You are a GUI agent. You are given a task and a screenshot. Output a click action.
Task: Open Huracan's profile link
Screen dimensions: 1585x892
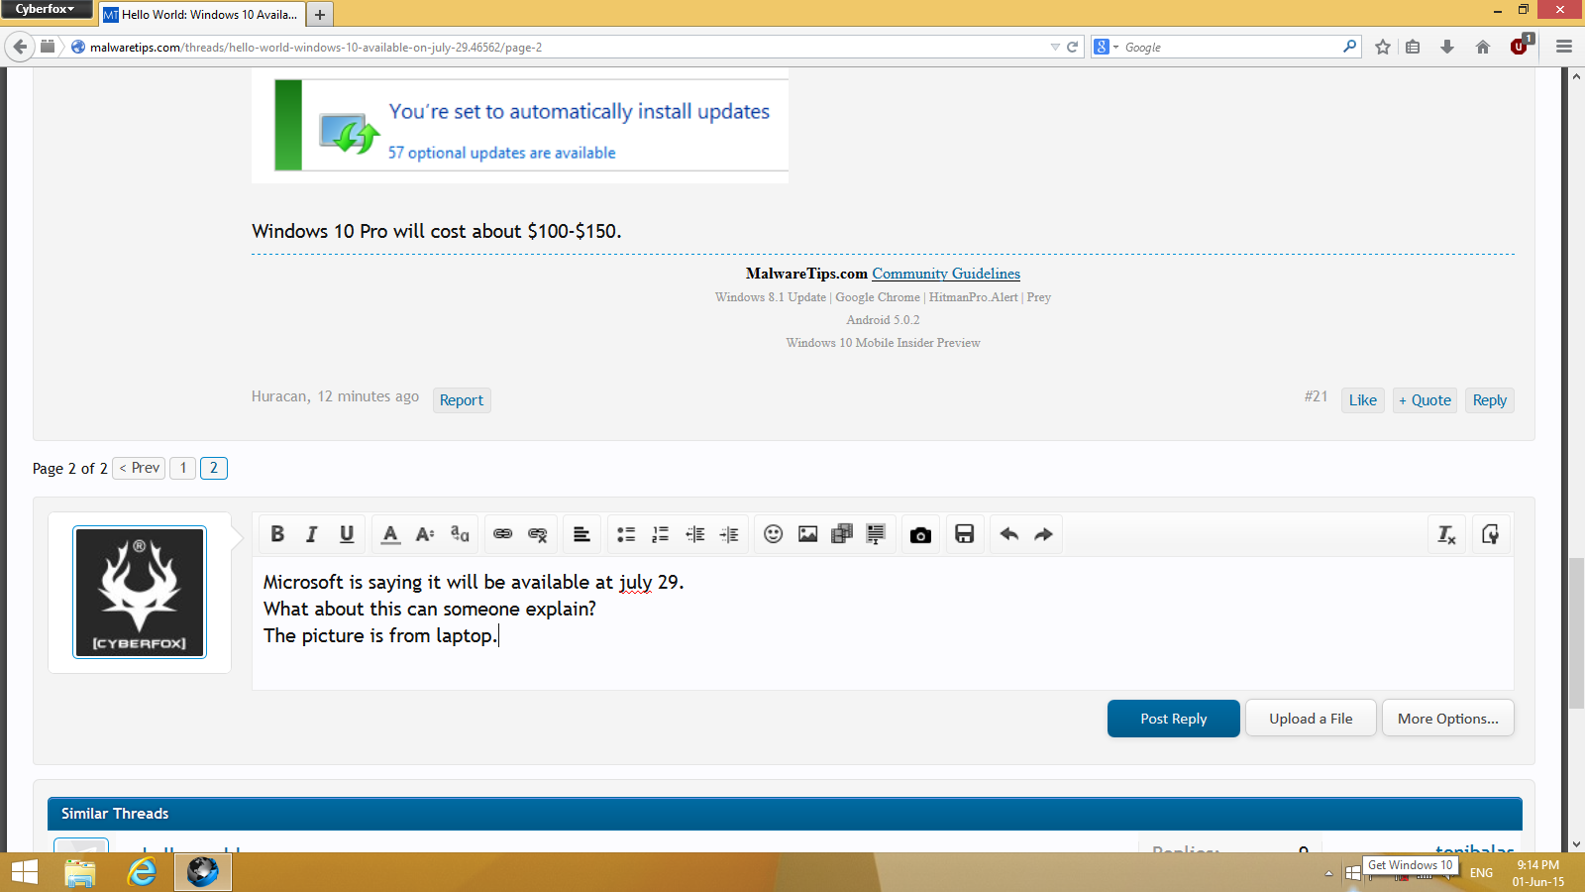pyautogui.click(x=279, y=396)
